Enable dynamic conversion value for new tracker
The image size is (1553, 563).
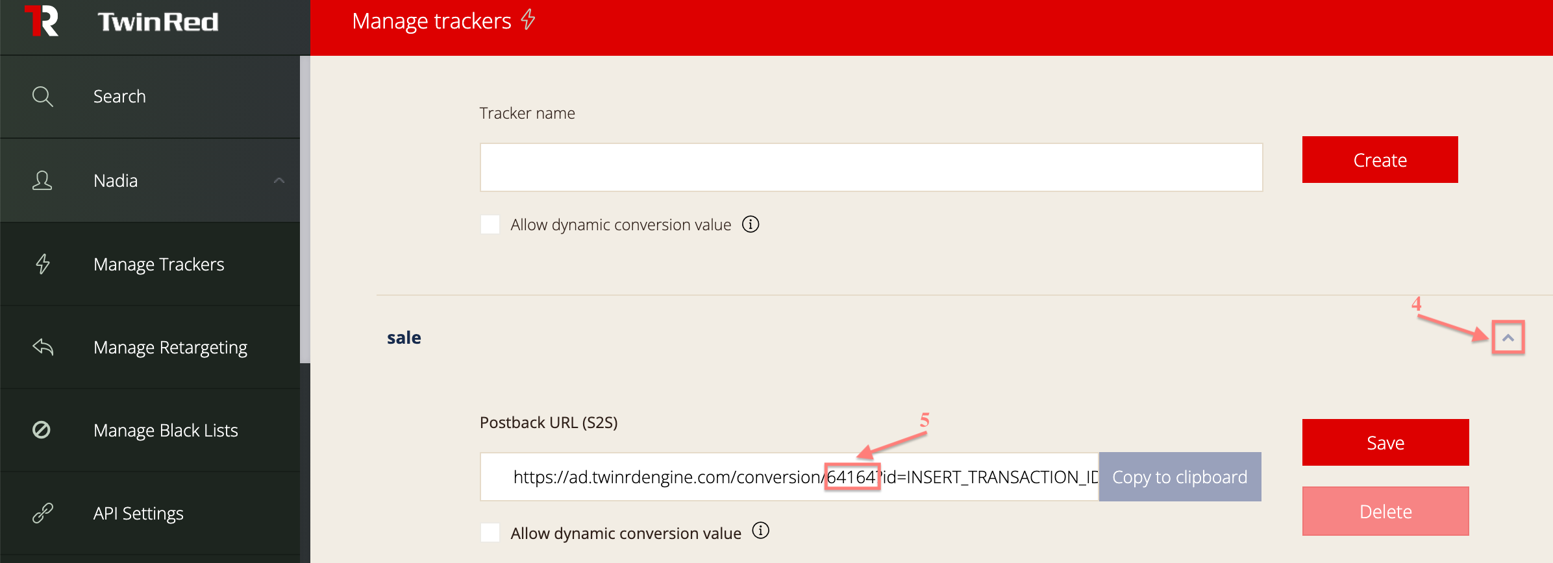[x=490, y=224]
